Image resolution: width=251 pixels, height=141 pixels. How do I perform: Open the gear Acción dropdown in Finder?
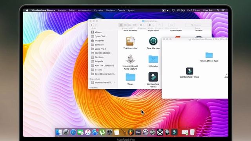click(151, 25)
